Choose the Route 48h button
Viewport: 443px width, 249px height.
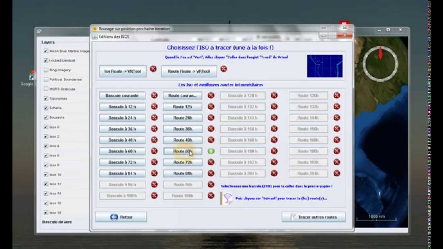pos(183,140)
